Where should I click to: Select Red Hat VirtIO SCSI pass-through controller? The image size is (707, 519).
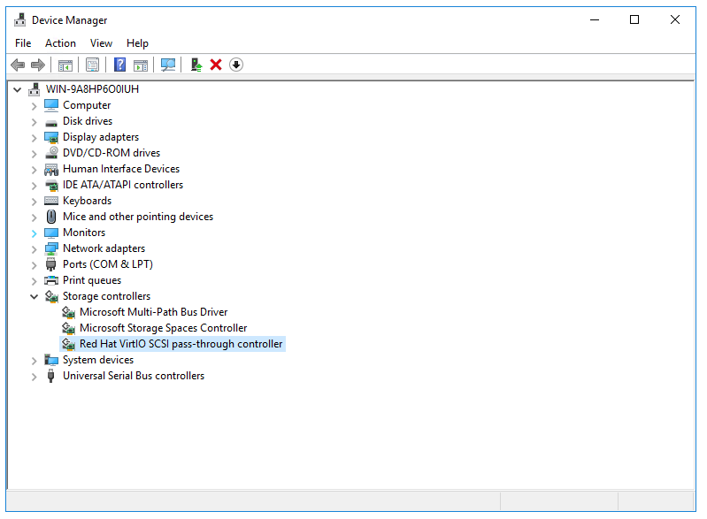point(181,344)
